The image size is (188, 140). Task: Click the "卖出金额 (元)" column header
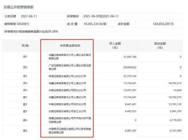(160, 46)
